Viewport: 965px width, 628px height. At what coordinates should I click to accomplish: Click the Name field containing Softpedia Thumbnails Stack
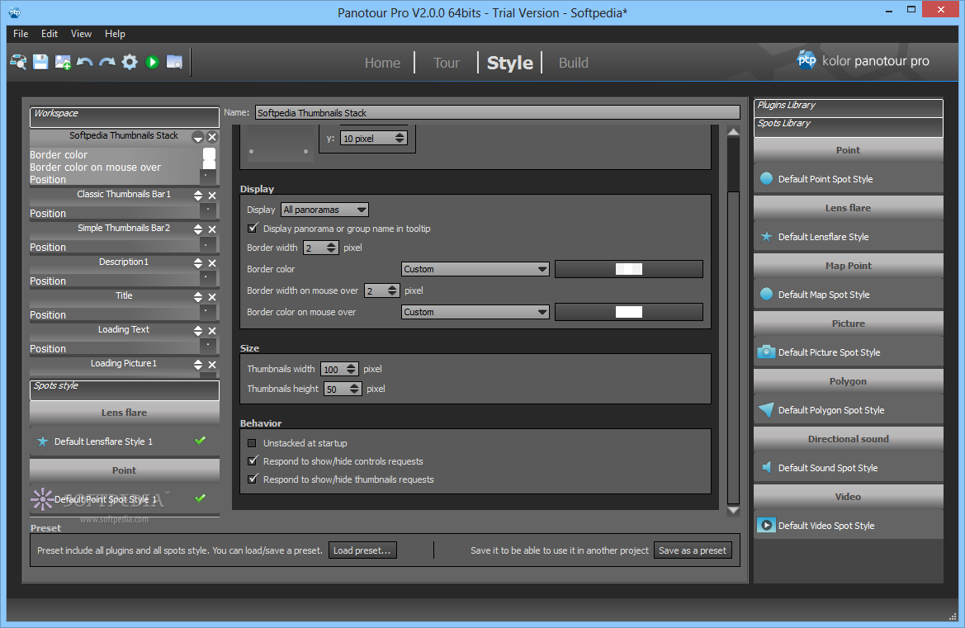click(x=497, y=112)
